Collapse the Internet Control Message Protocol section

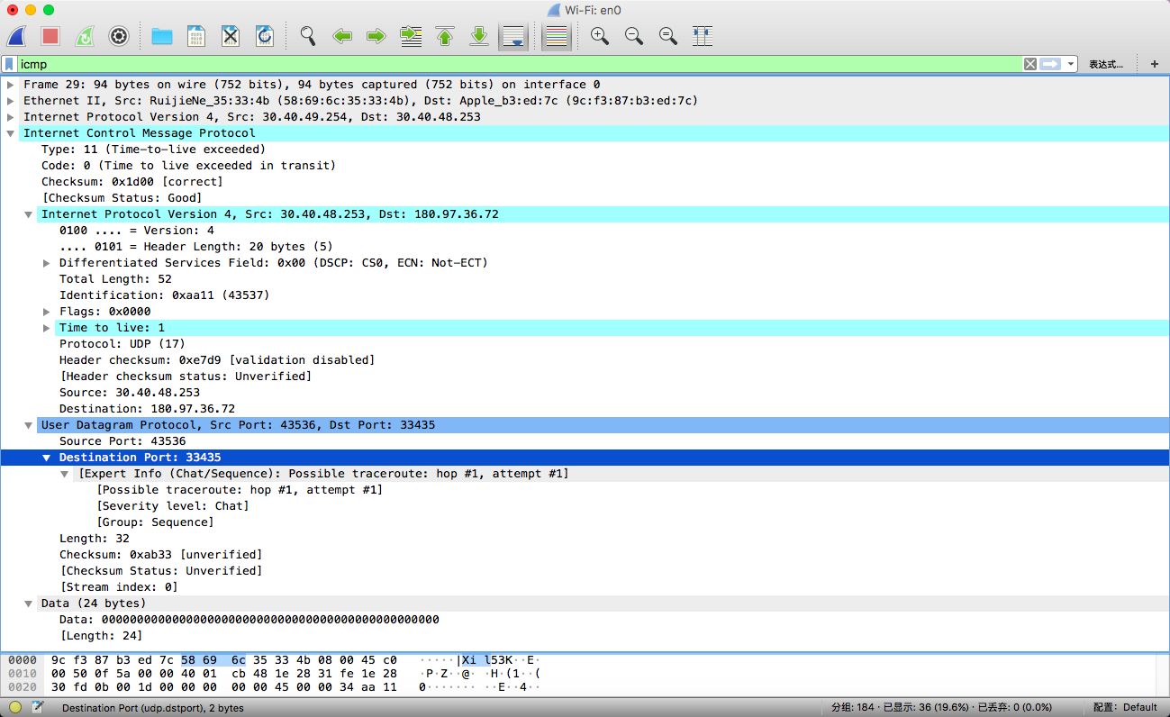click(10, 133)
